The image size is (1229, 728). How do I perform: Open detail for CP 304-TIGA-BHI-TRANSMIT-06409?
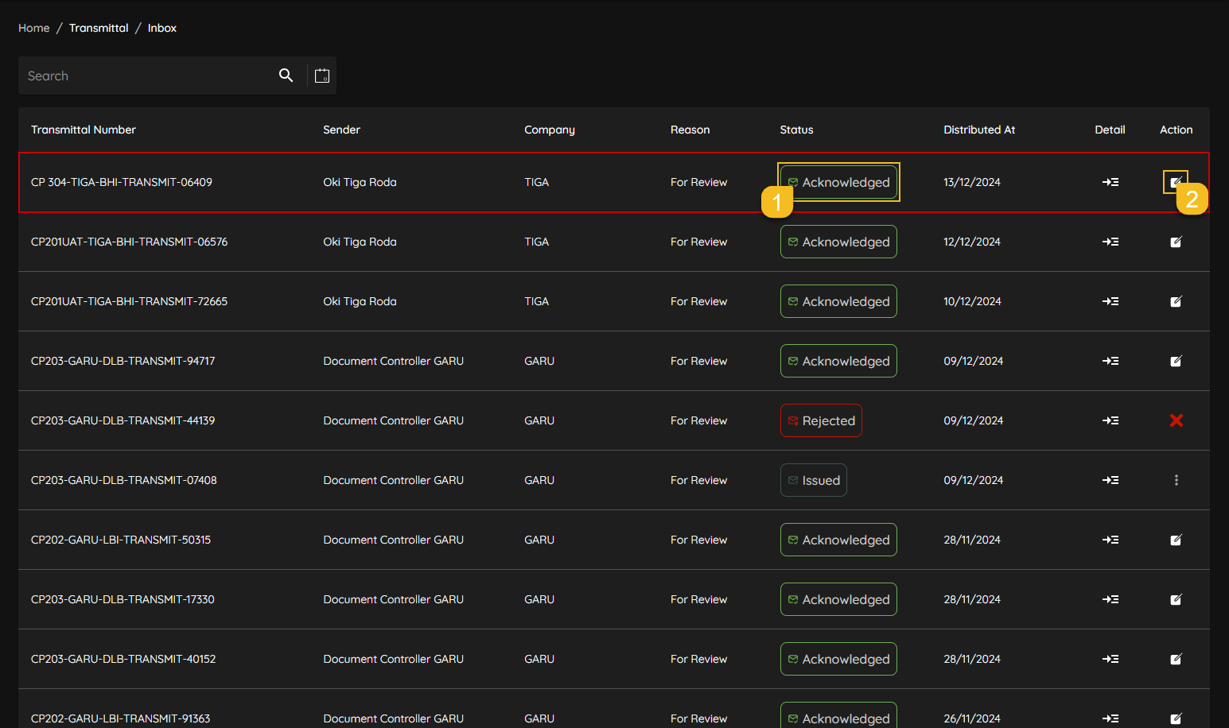[x=1110, y=182]
